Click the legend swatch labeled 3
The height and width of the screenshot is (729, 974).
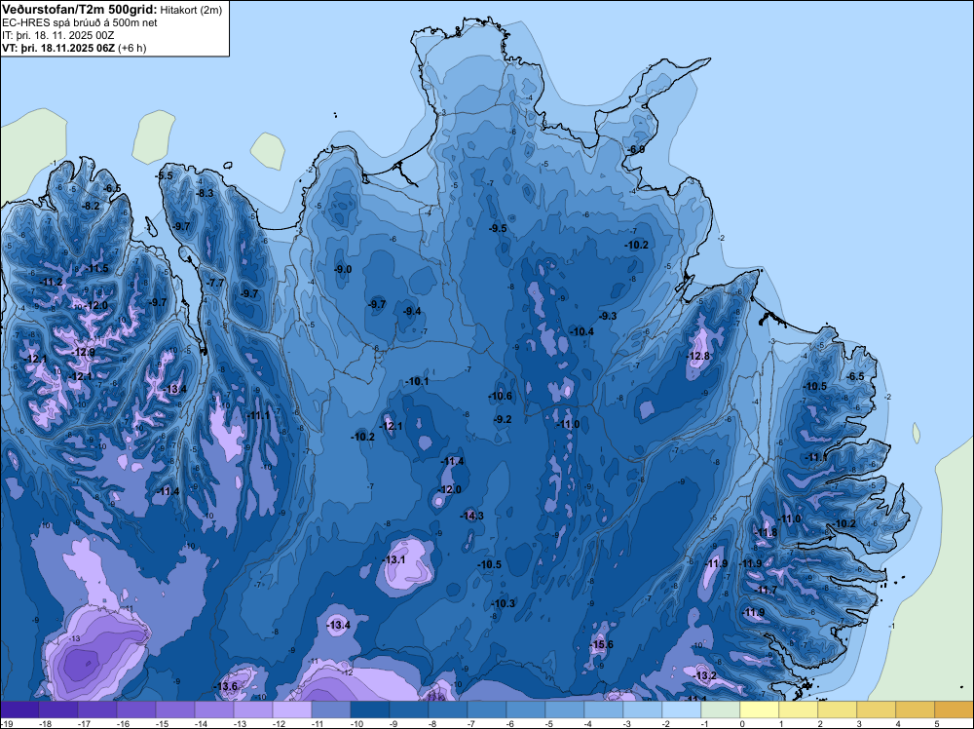coord(877,710)
